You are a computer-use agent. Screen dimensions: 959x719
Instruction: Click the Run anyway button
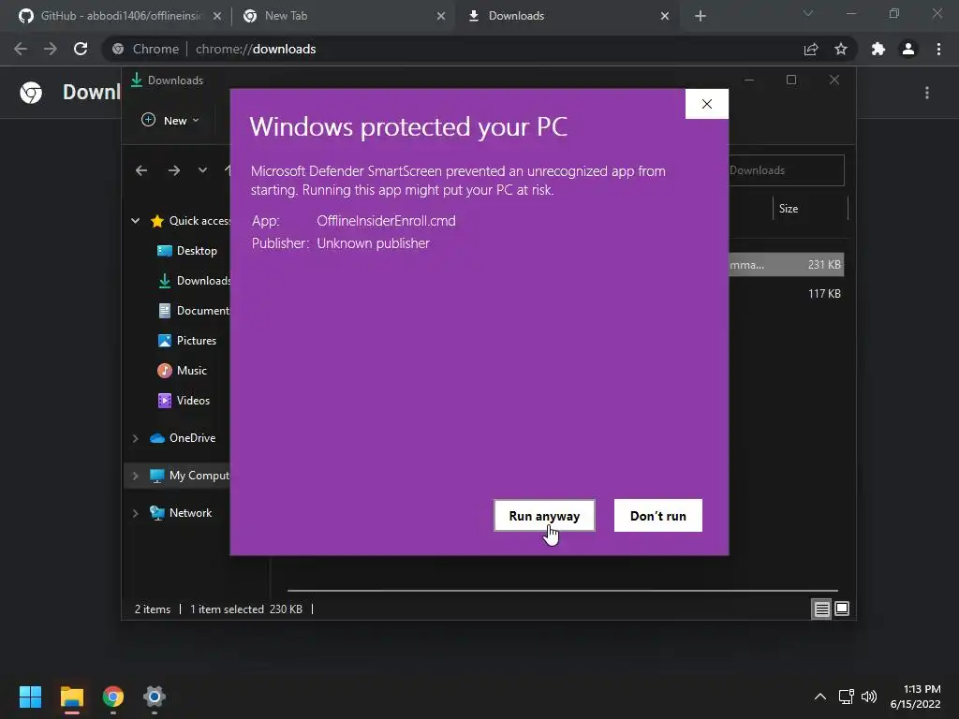coord(544,516)
